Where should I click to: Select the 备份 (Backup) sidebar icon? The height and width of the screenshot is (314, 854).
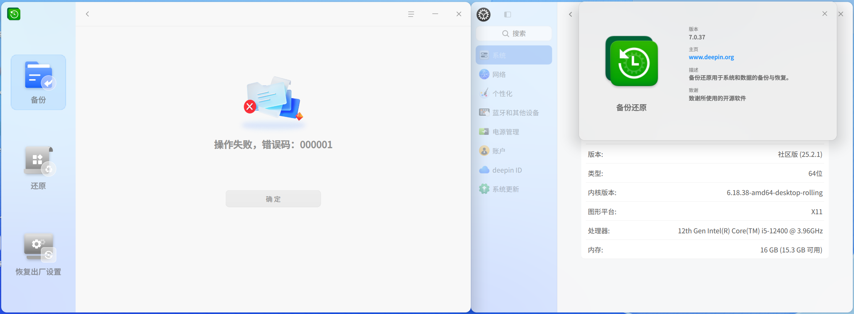point(38,82)
